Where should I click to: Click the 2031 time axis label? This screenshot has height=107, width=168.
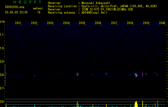coord(18,23)
